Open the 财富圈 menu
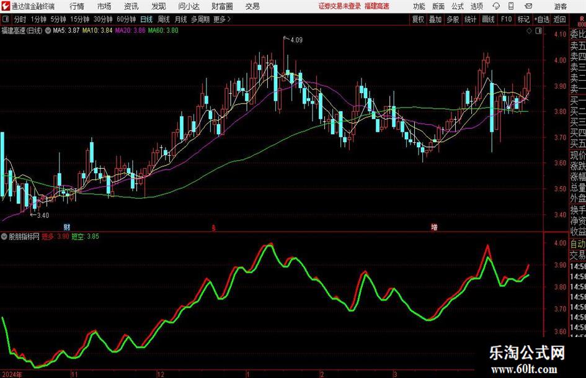This screenshot has height=378, width=586. click(222, 6)
